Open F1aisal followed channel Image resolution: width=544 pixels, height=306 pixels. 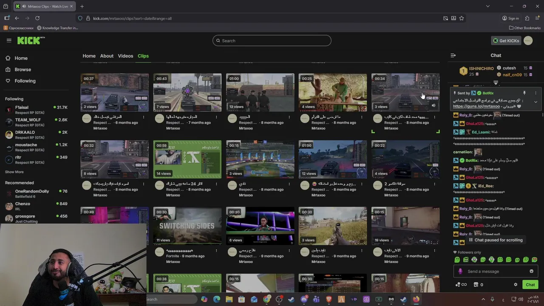[36, 110]
